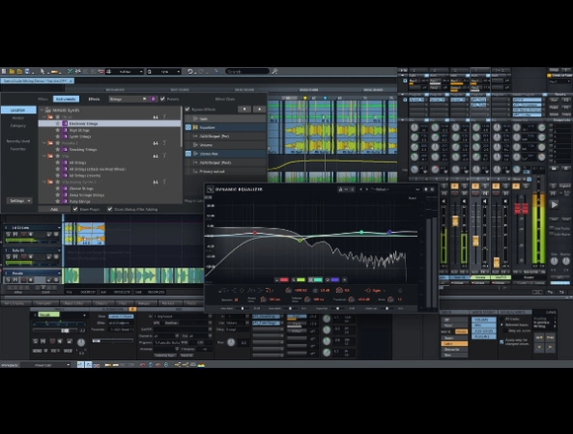This screenshot has height=434, width=573.
Task: Select the Electronic Strings preset row
Action: (110, 123)
